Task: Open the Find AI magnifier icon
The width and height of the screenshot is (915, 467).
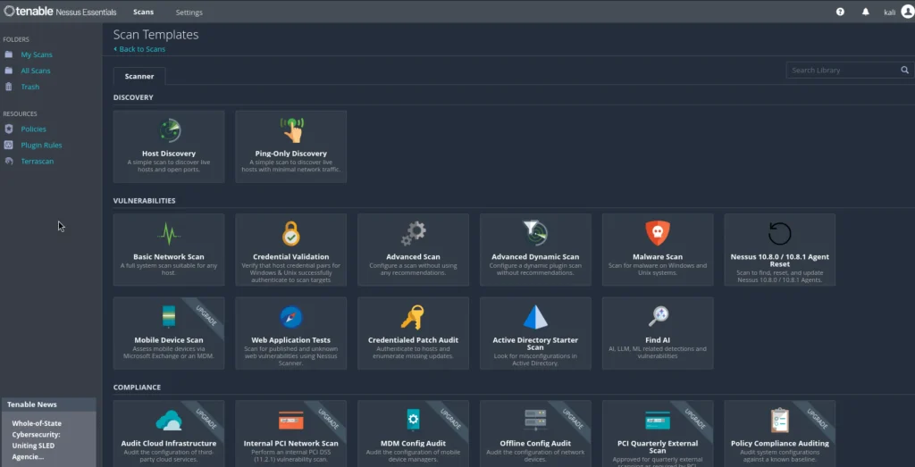Action: pyautogui.click(x=658, y=315)
